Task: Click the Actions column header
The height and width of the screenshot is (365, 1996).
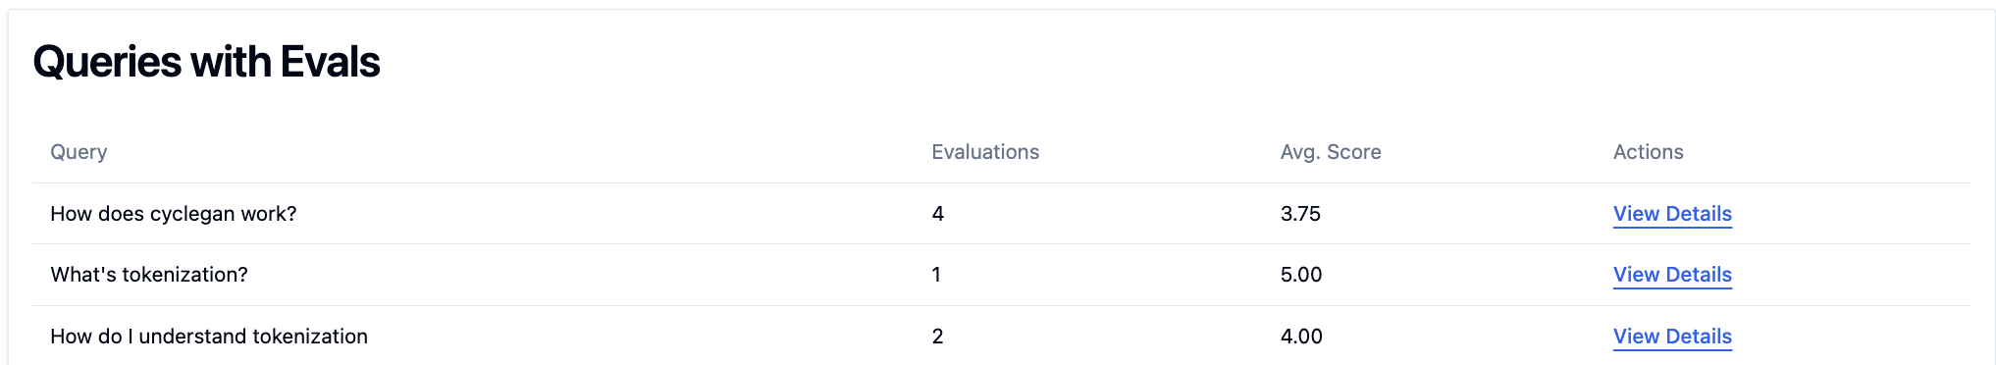Action: (x=1649, y=152)
